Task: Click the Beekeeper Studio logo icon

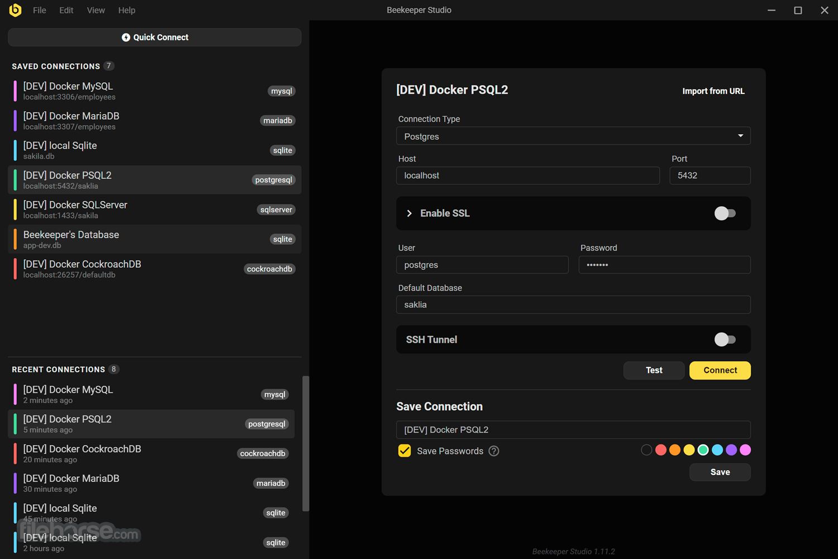Action: click(x=15, y=10)
